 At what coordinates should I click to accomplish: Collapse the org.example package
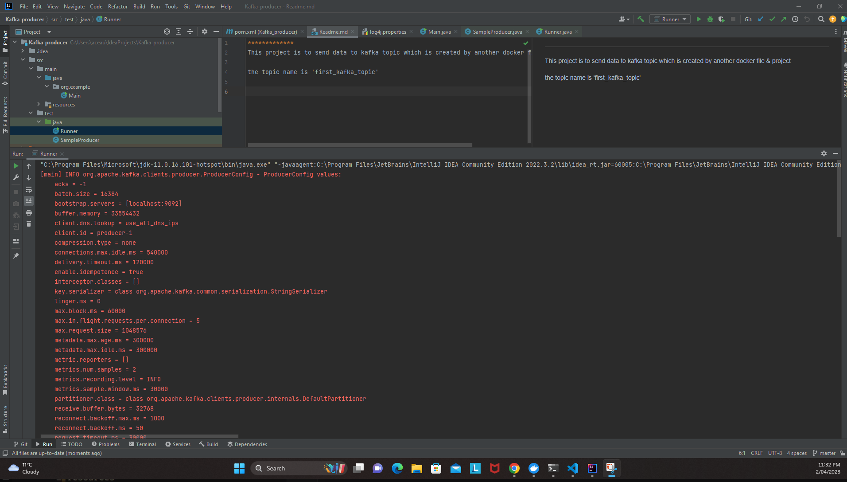click(47, 86)
